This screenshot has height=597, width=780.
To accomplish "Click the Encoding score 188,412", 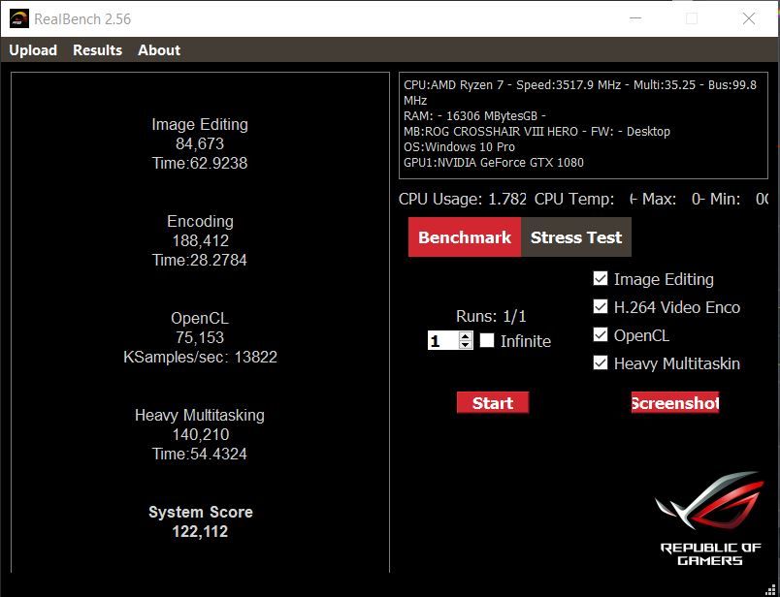I will click(x=200, y=240).
